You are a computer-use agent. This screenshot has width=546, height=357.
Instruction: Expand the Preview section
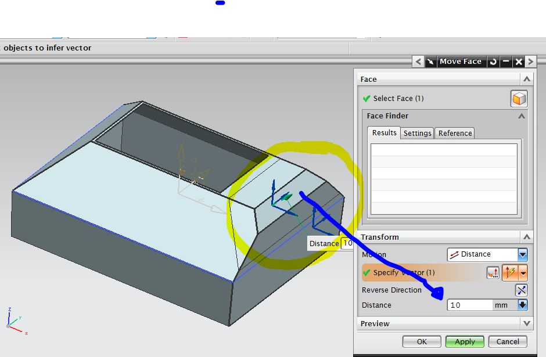click(526, 323)
